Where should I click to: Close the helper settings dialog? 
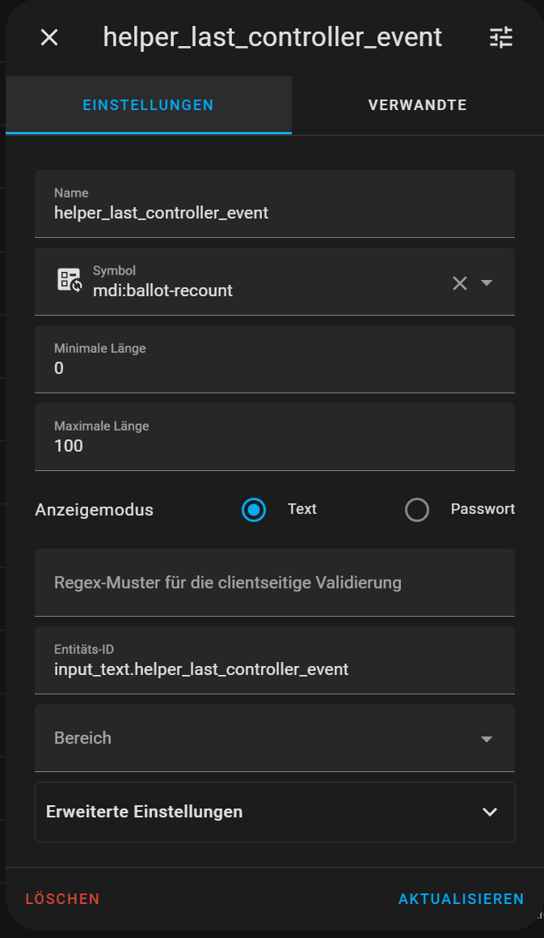(x=49, y=37)
